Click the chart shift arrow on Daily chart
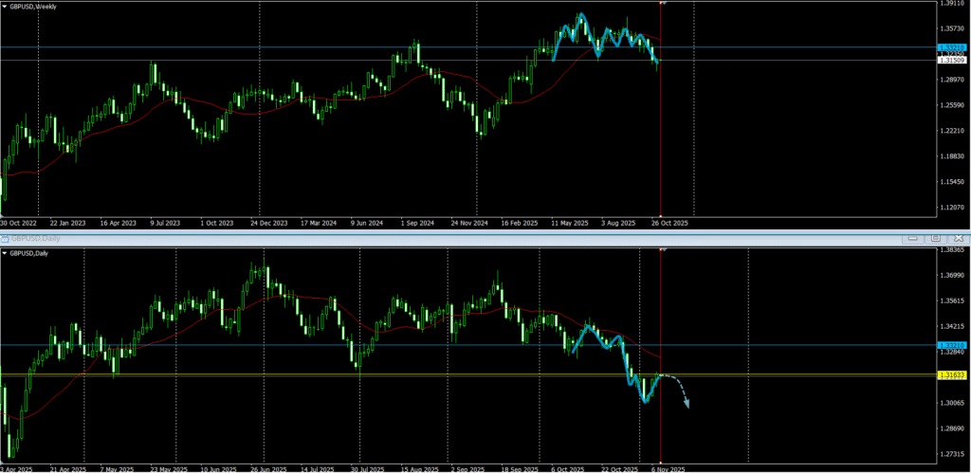 [662, 249]
